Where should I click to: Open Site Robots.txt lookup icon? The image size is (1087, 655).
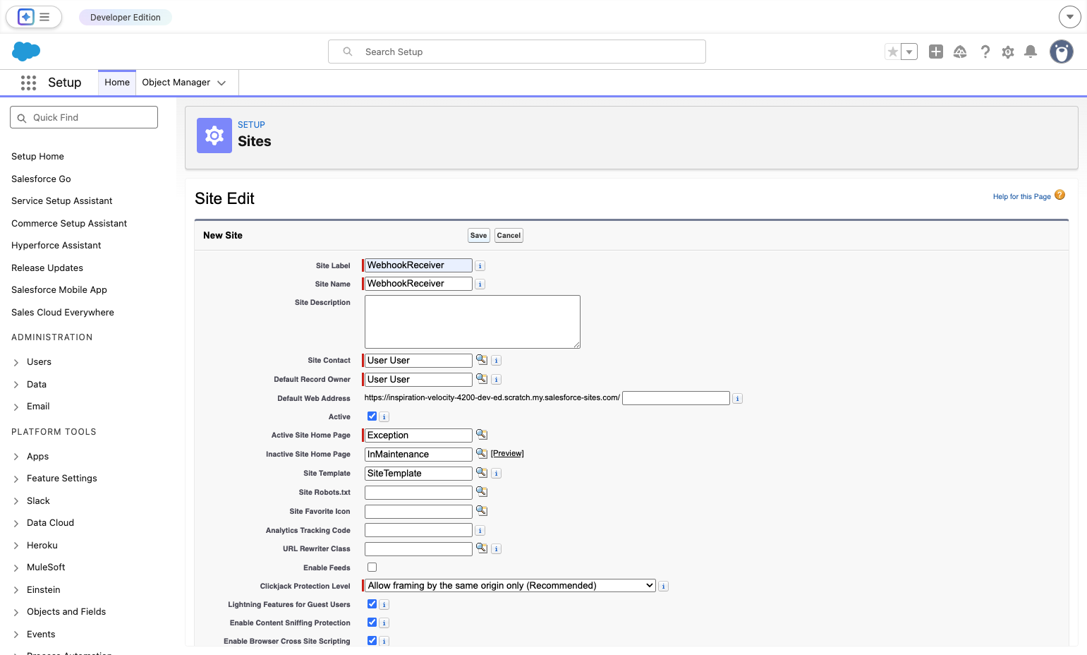(482, 492)
